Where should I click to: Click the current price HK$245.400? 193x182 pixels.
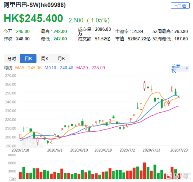(34, 18)
